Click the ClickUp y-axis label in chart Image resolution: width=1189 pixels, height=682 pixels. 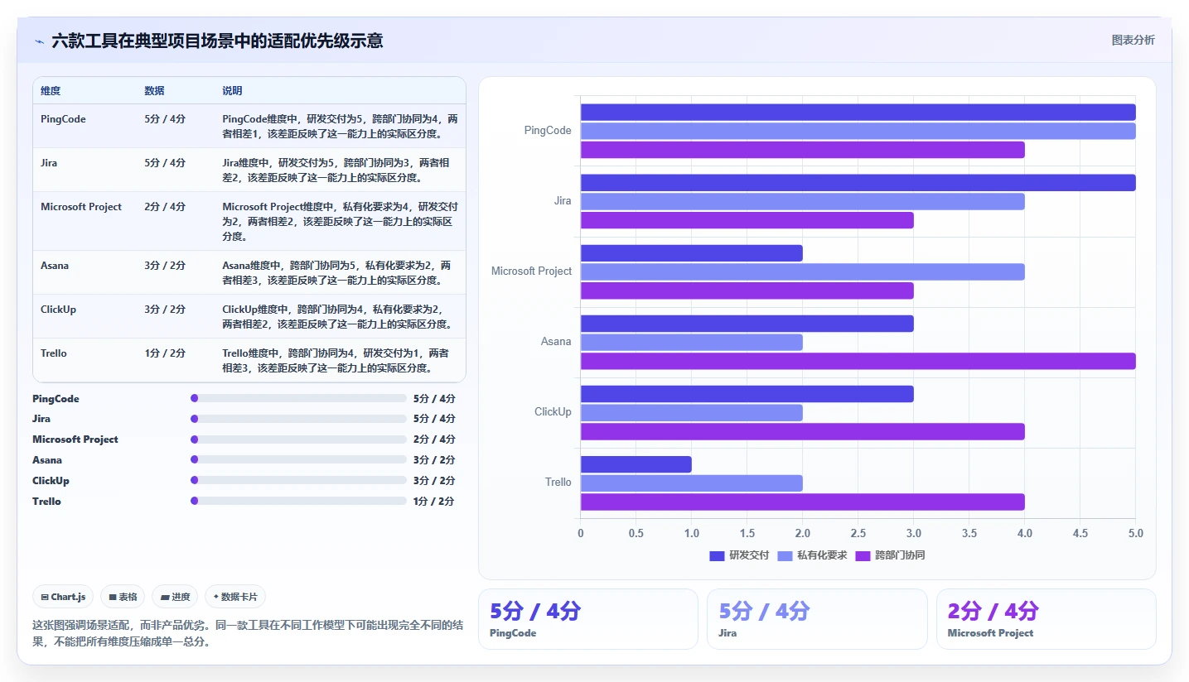coord(553,412)
